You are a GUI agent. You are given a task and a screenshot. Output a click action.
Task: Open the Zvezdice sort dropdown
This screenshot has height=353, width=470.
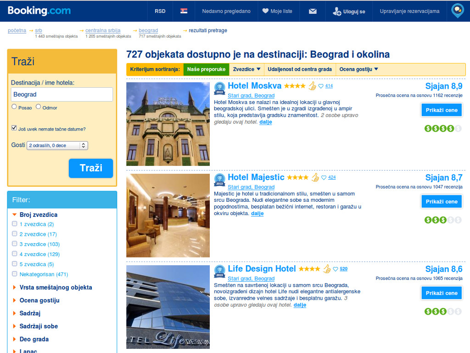[246, 69]
